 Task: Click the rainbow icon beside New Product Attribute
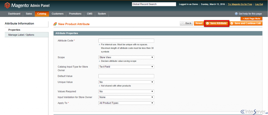[x=55, y=24]
